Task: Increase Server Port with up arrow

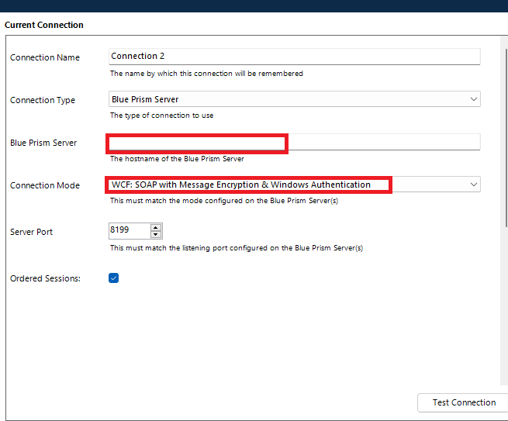Action: point(156,227)
